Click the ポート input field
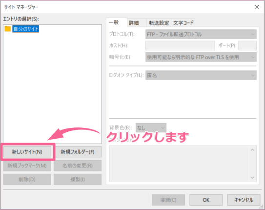The width and height of the screenshot is (265, 210). click(x=247, y=45)
